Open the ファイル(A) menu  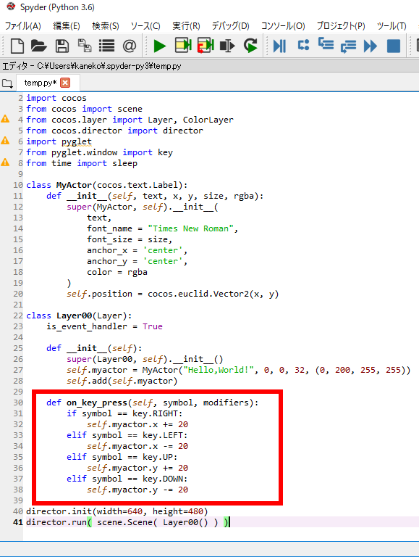(22, 26)
